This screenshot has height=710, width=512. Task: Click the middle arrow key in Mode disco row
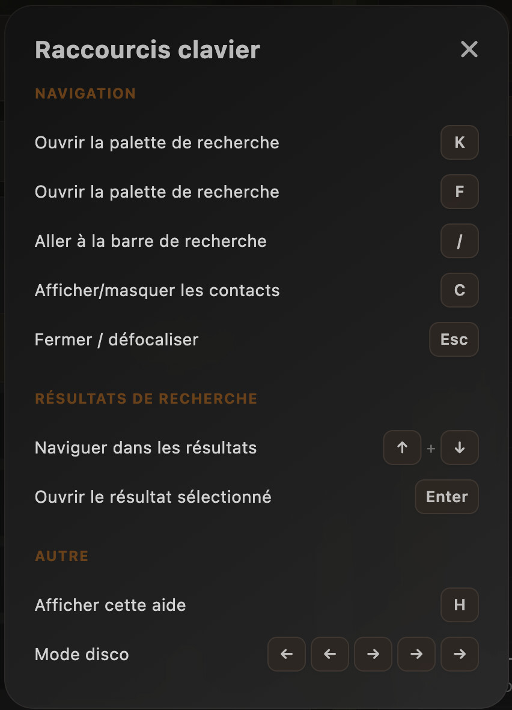pyautogui.click(x=373, y=654)
